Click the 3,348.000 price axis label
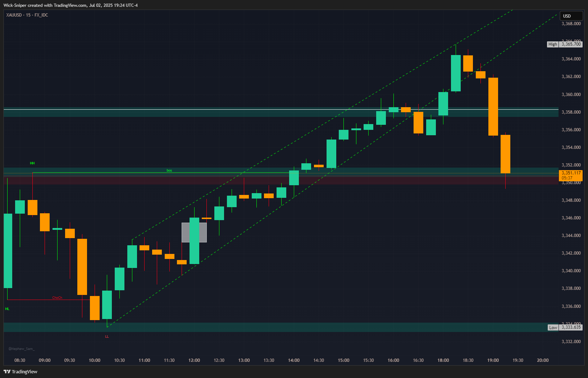 click(571, 200)
